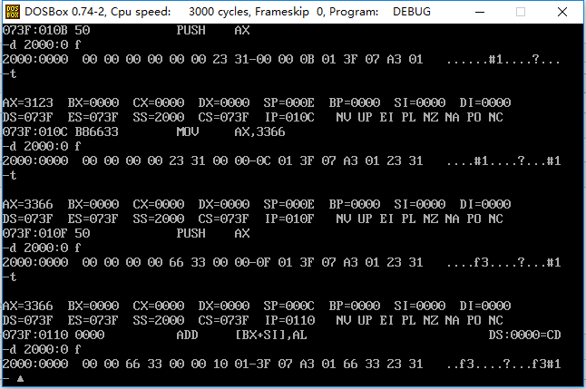The width and height of the screenshot is (586, 389).
Task: Click the address "073F:0110"
Action: pyautogui.click(x=35, y=335)
